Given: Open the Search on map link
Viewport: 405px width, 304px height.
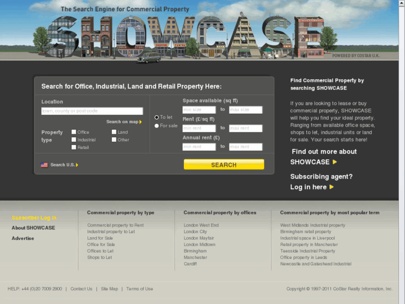Looking at the screenshot, I should point(122,122).
